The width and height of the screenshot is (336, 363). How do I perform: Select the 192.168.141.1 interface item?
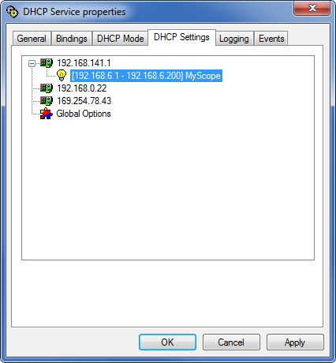(x=84, y=63)
